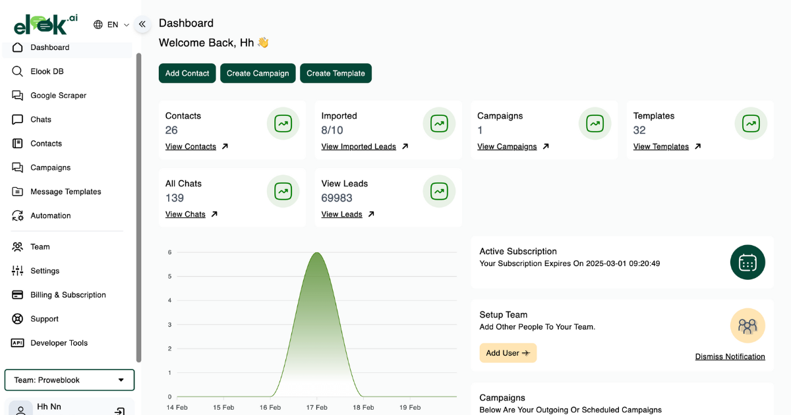Image resolution: width=791 pixels, height=415 pixels.
Task: Click the Campaigns card trend icon
Action: click(595, 123)
